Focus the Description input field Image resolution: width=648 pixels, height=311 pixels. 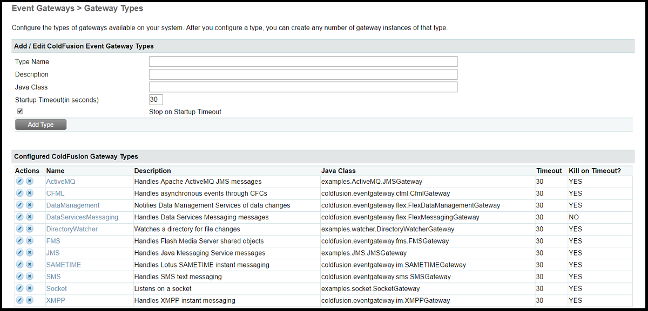303,74
